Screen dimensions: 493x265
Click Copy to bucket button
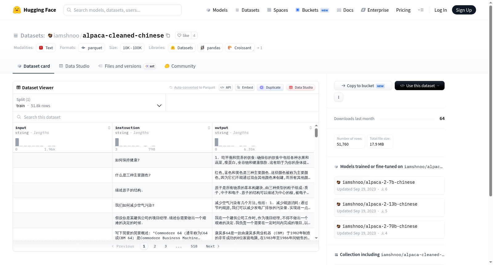363,86
